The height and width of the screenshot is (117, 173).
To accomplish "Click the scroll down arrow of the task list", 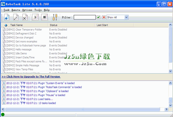I will [170, 71].
